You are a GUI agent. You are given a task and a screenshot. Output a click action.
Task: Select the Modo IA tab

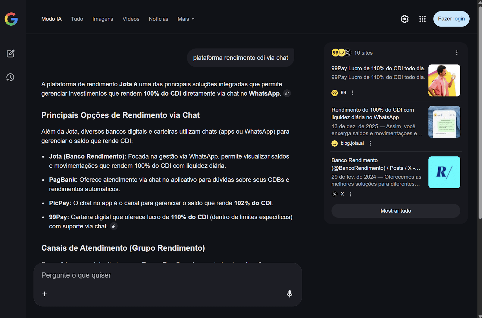pyautogui.click(x=52, y=19)
